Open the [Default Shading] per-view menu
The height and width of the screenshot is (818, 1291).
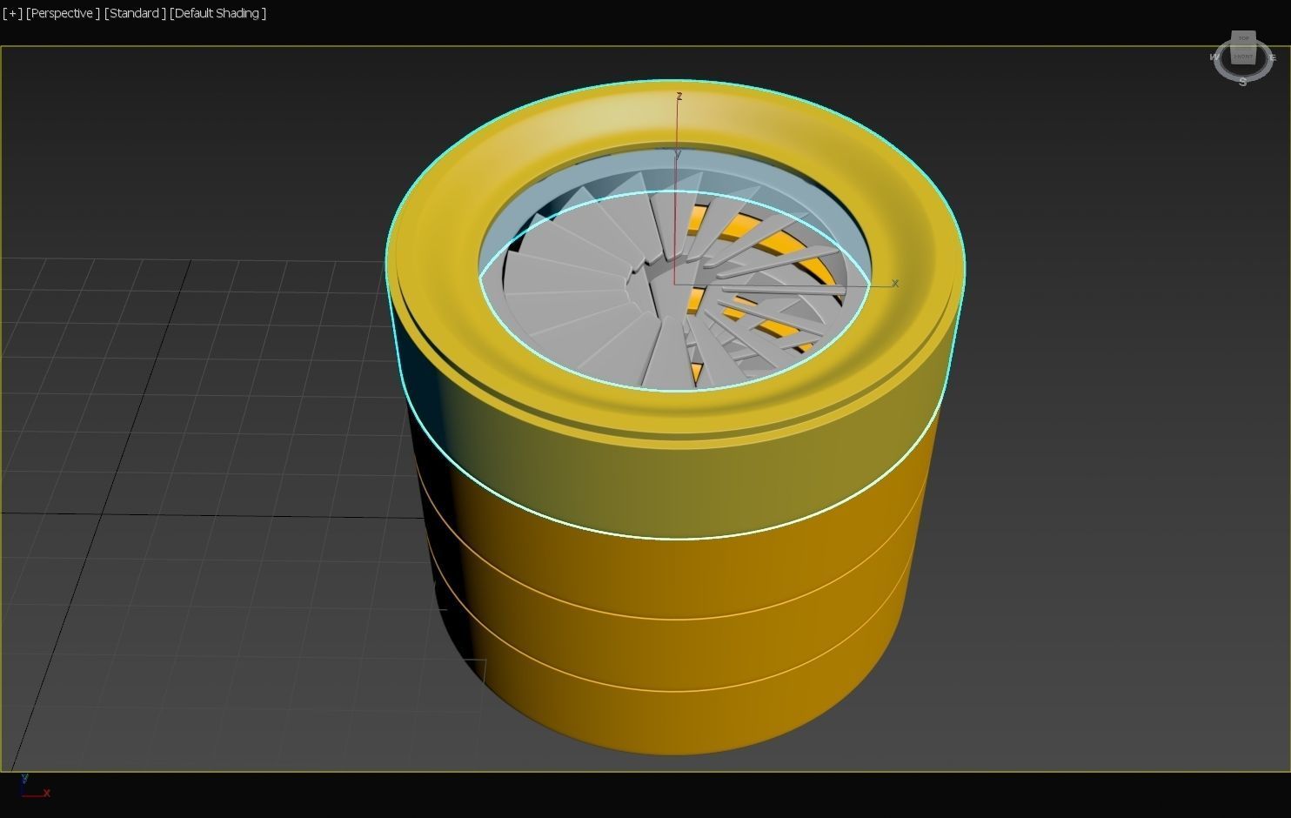click(x=218, y=13)
